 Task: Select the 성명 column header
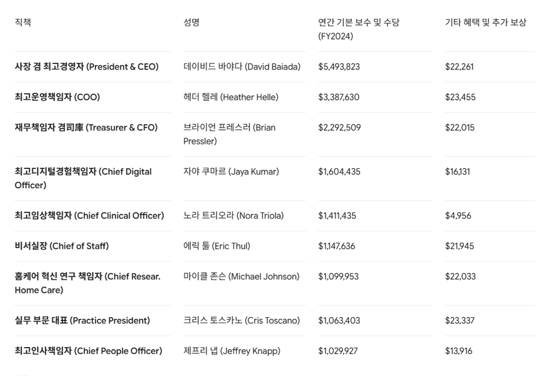[191, 22]
